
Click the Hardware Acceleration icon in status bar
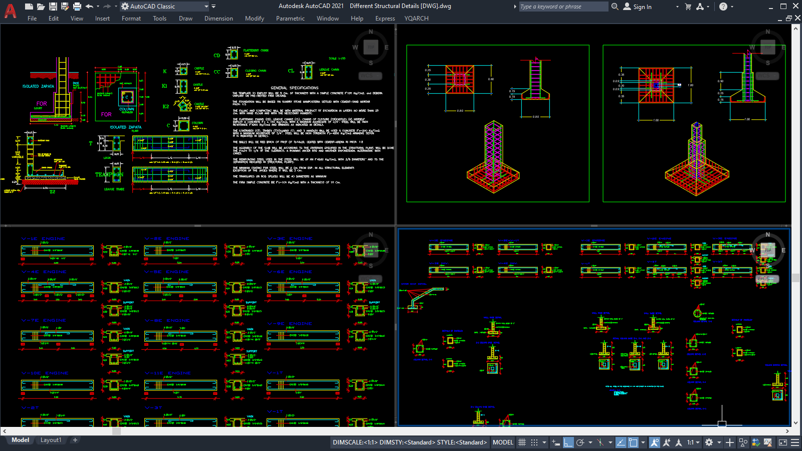[x=756, y=442]
